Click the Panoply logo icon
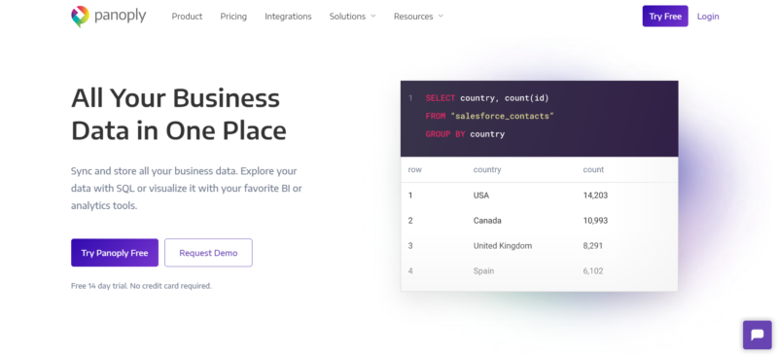This screenshot has width=778, height=356. (80, 17)
